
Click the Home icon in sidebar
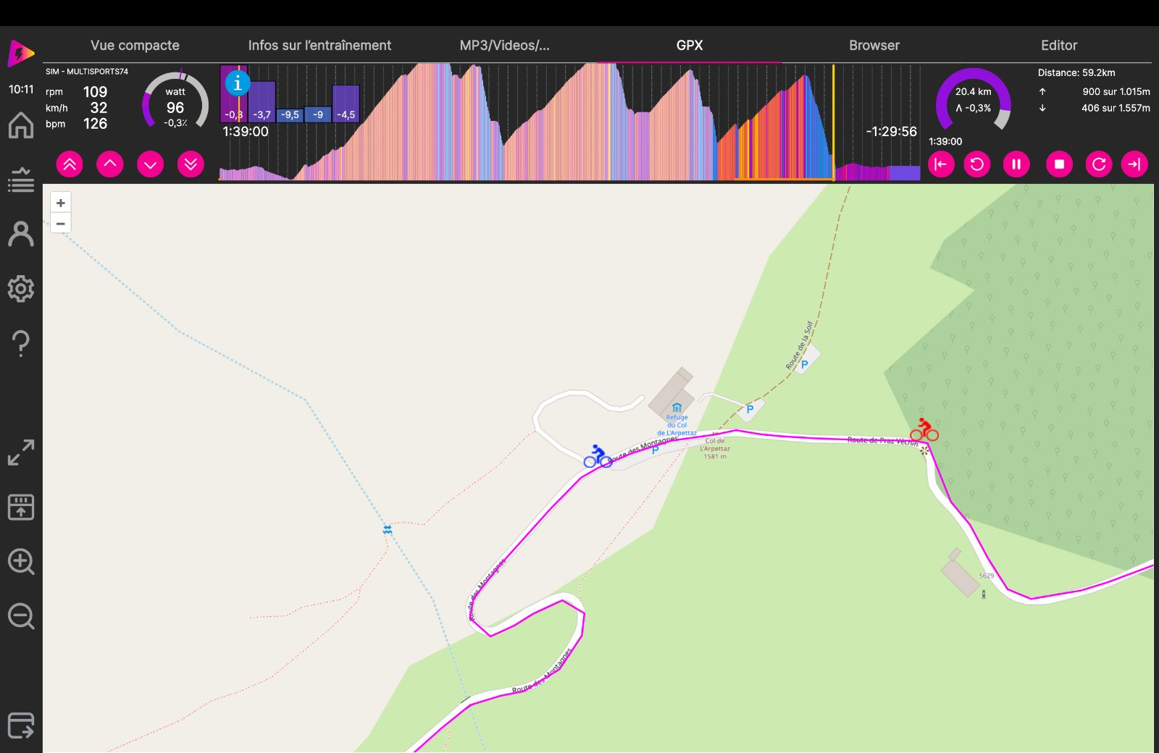21,125
